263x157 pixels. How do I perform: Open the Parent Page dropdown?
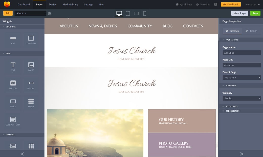coord(242,78)
